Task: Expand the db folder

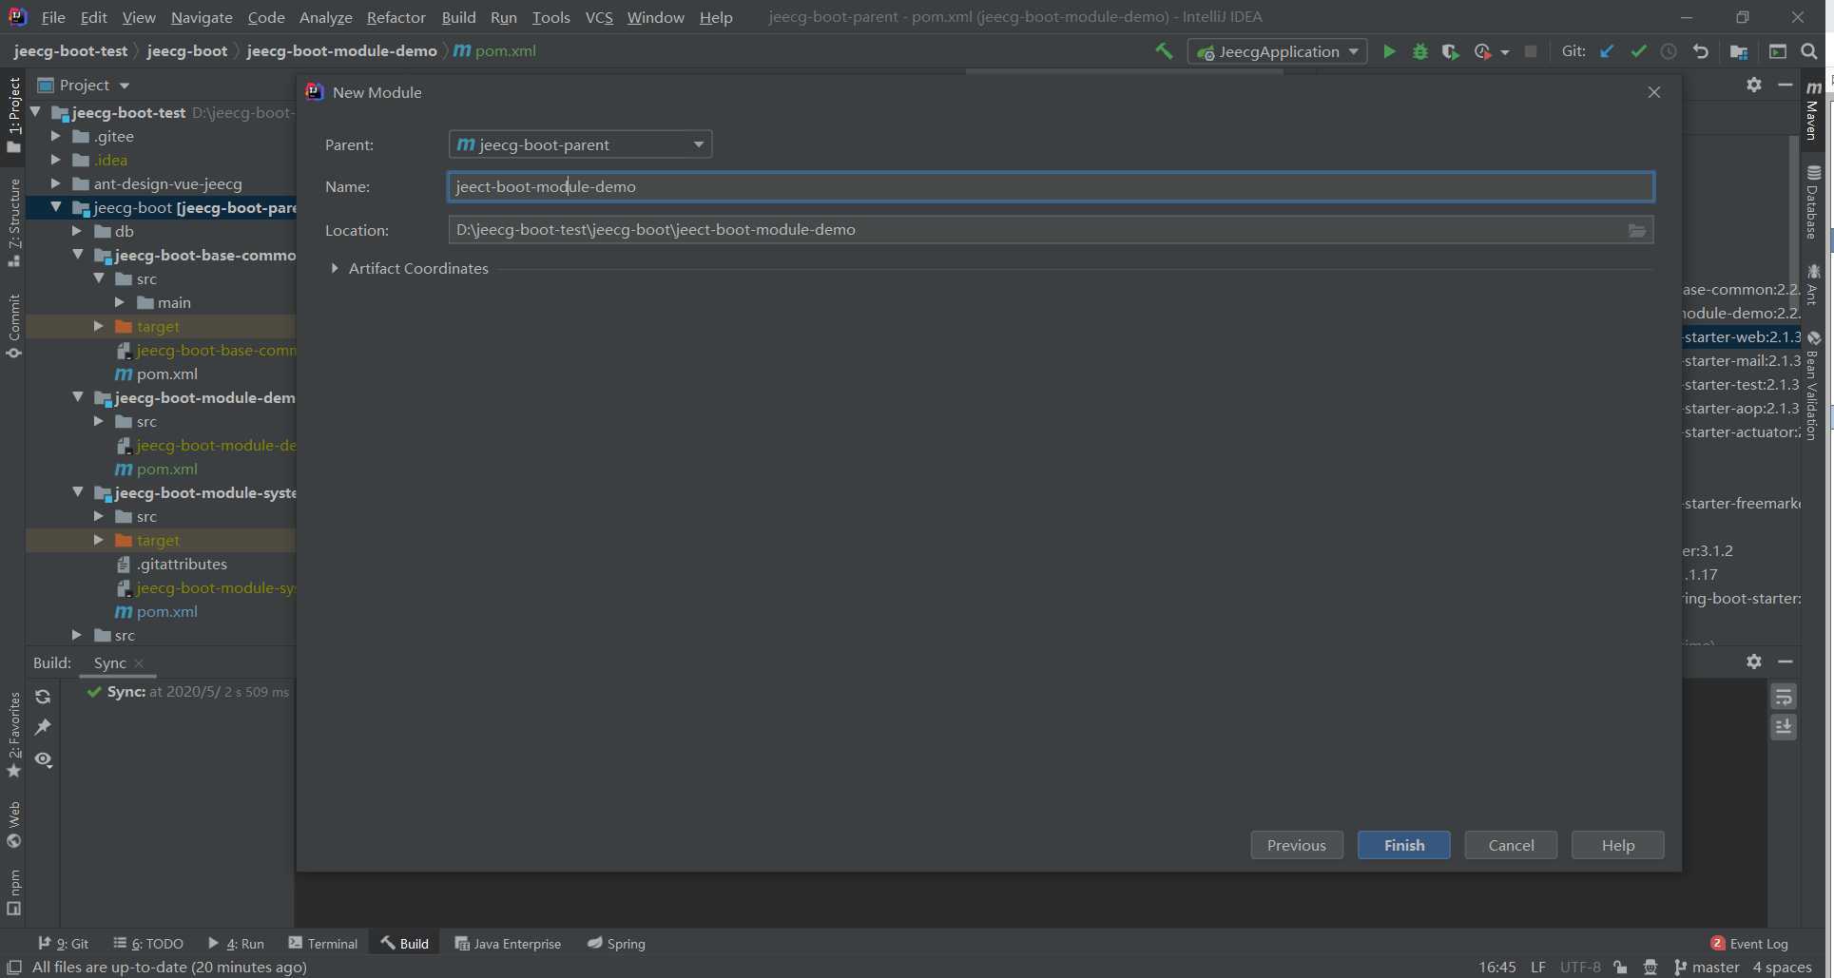Action: (78, 231)
